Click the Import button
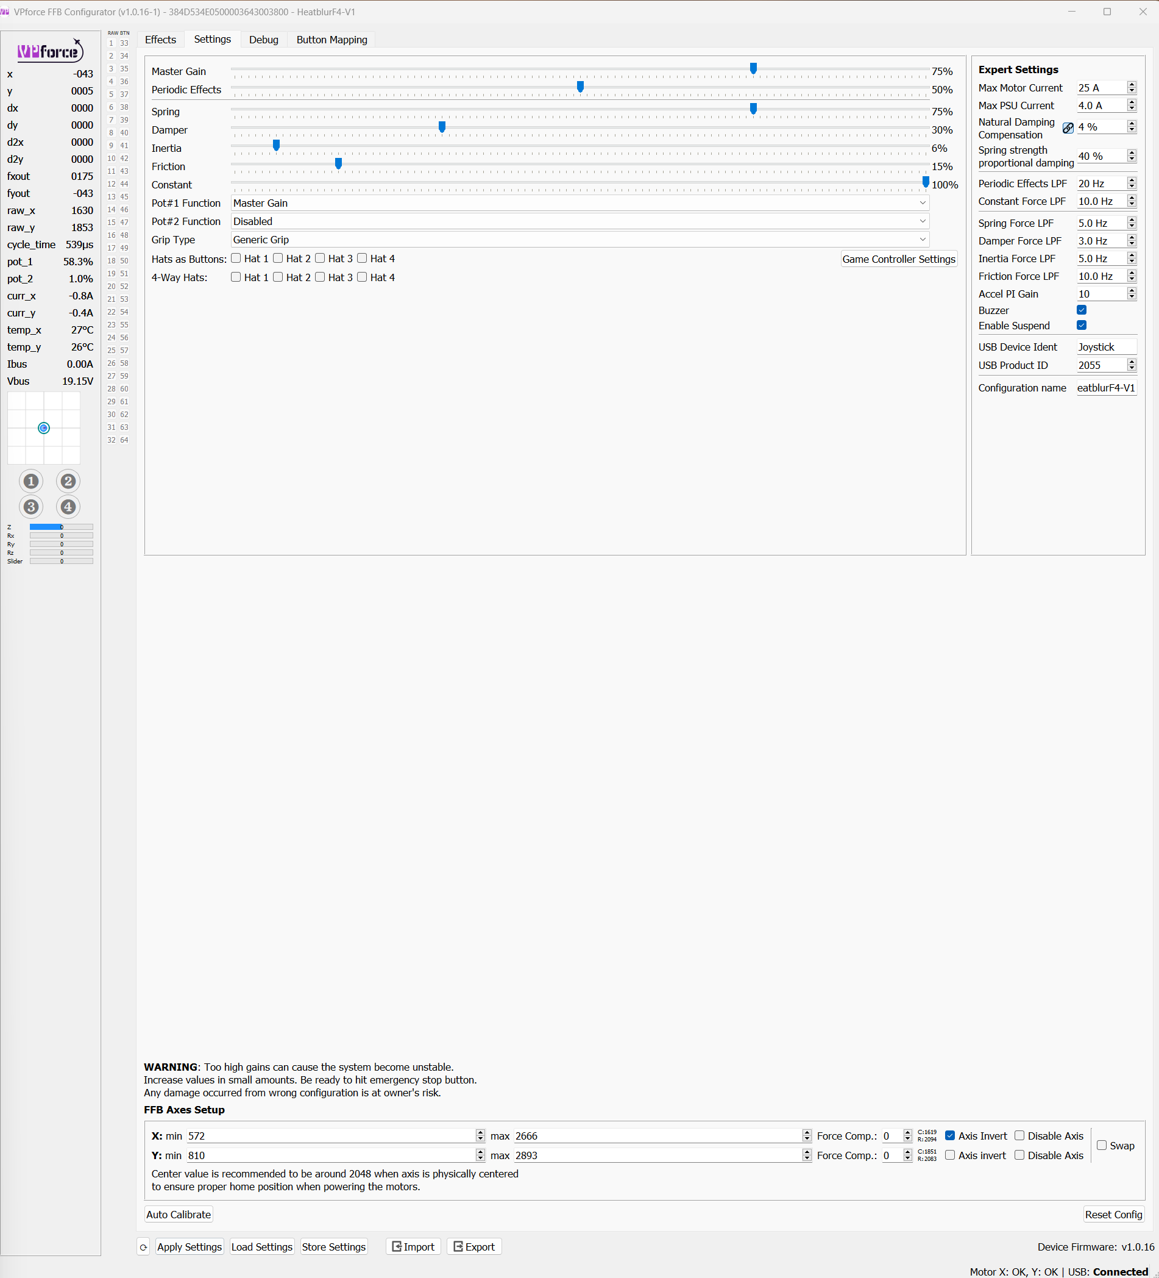Viewport: 1159px width, 1278px height. click(413, 1247)
